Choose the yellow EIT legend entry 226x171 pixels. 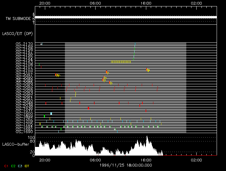[x=27, y=166]
